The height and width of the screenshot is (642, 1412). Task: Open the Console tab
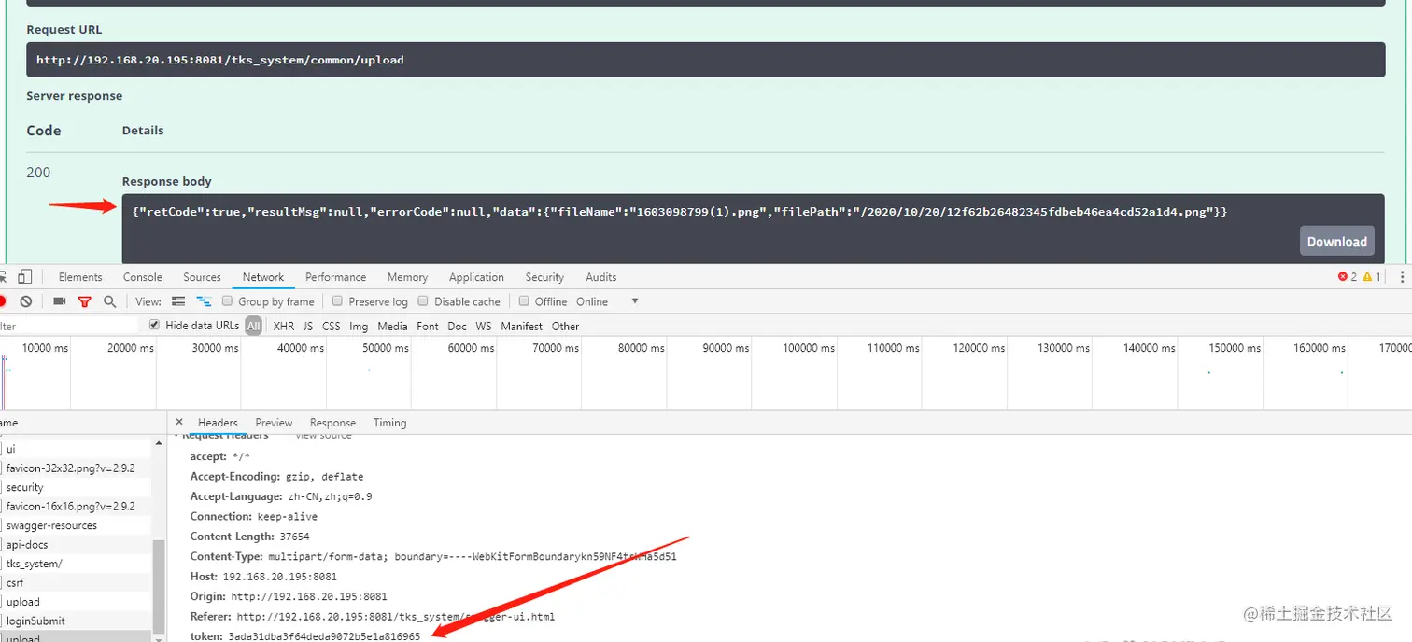click(x=143, y=277)
